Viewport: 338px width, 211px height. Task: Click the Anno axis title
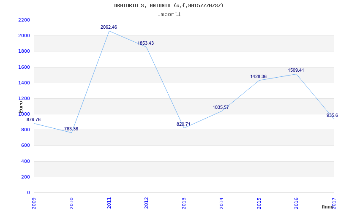(328, 207)
